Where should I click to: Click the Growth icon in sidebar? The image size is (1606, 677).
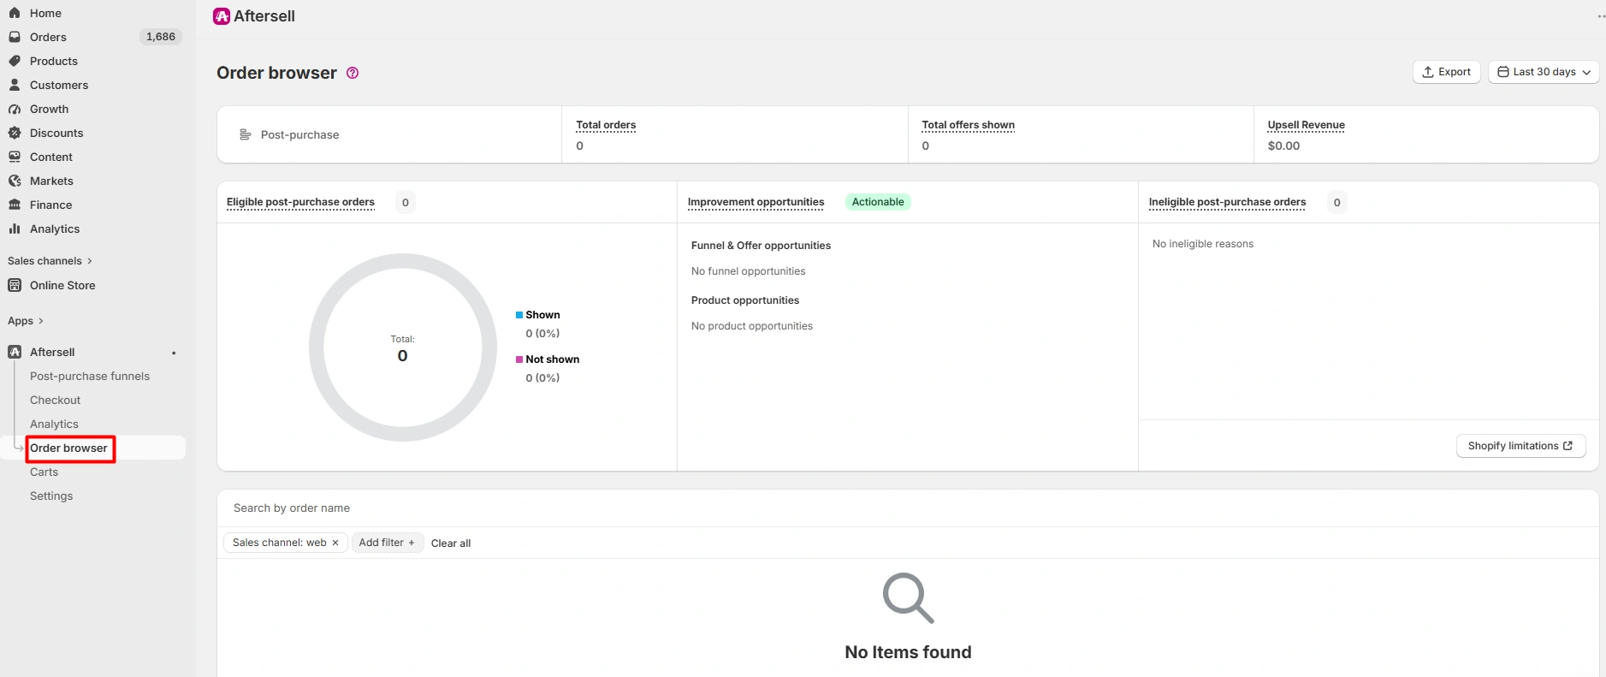[15, 109]
